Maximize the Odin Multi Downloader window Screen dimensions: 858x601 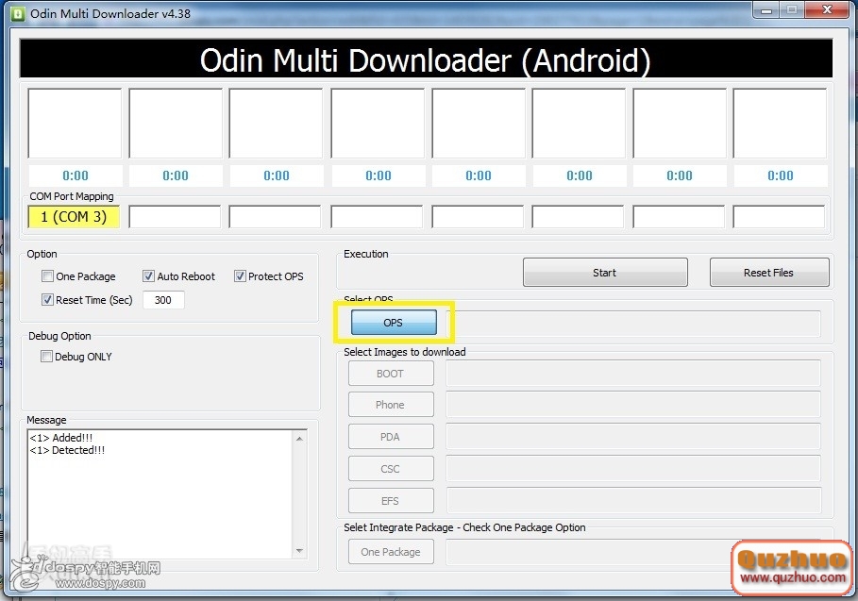coord(791,9)
